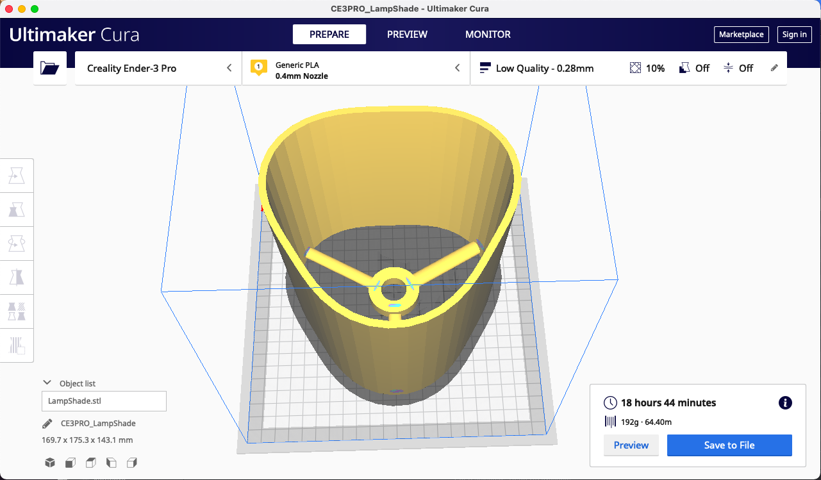The width and height of the screenshot is (821, 480).
Task: Select the Mirror tool in left toolbar
Action: pyautogui.click(x=17, y=277)
